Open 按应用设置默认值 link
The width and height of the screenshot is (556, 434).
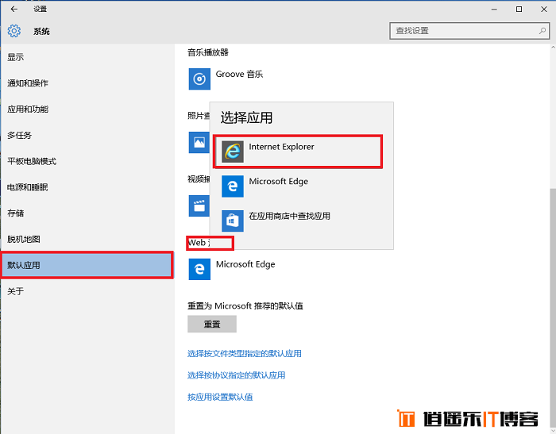click(220, 398)
